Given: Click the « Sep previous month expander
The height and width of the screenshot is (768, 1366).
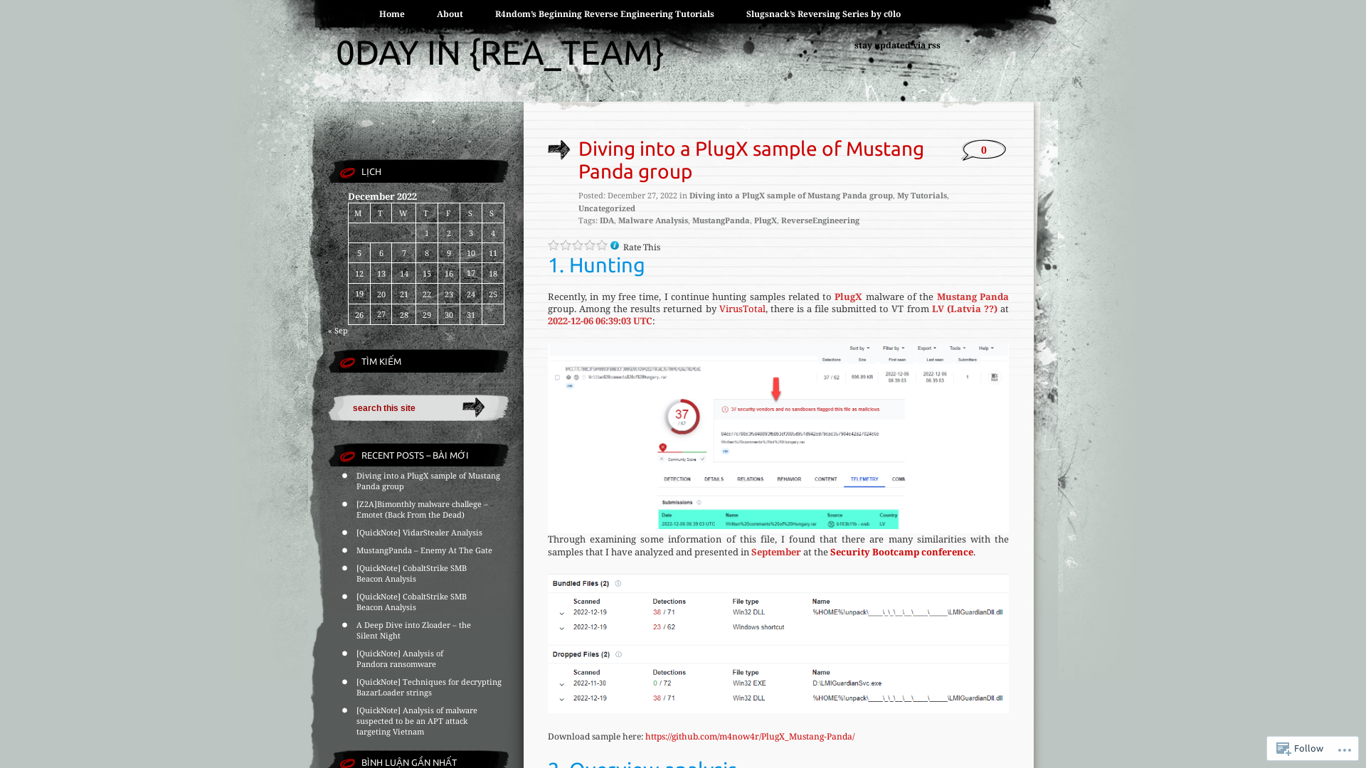Looking at the screenshot, I should coord(338,331).
